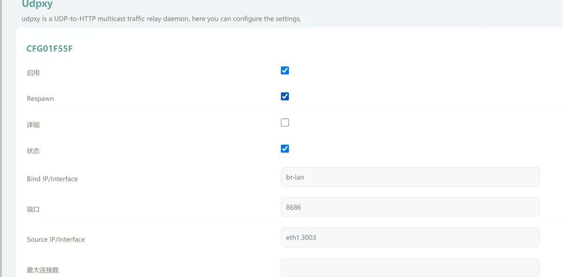The image size is (563, 277).
Task: Focus the 端口 field showing 8686
Action: [410, 207]
